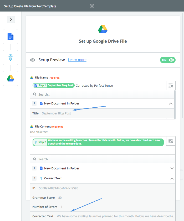Select the Number of Errors 1 option
Image resolution: width=184 pixels, height=221 pixels.
103,207
